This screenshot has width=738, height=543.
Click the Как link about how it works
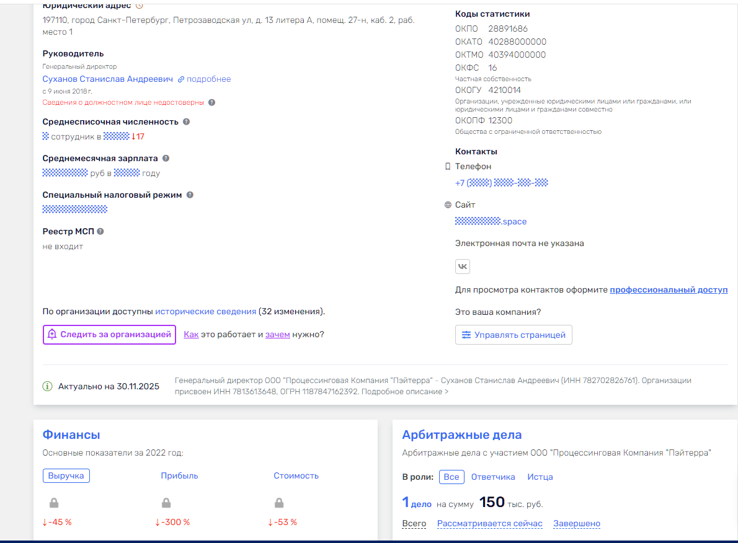point(191,335)
